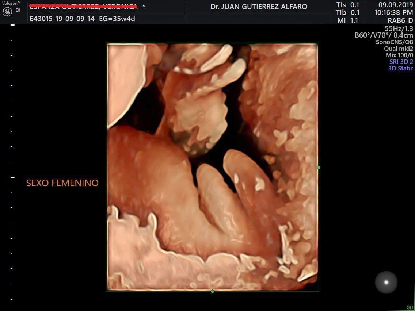The width and height of the screenshot is (415, 311).
Task: Click the RAB6-D probe label
Action: 400,20
